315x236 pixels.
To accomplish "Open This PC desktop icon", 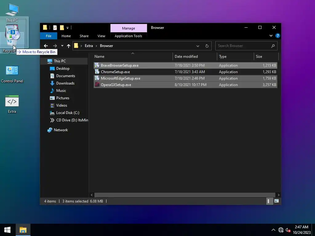I will pos(12,13).
